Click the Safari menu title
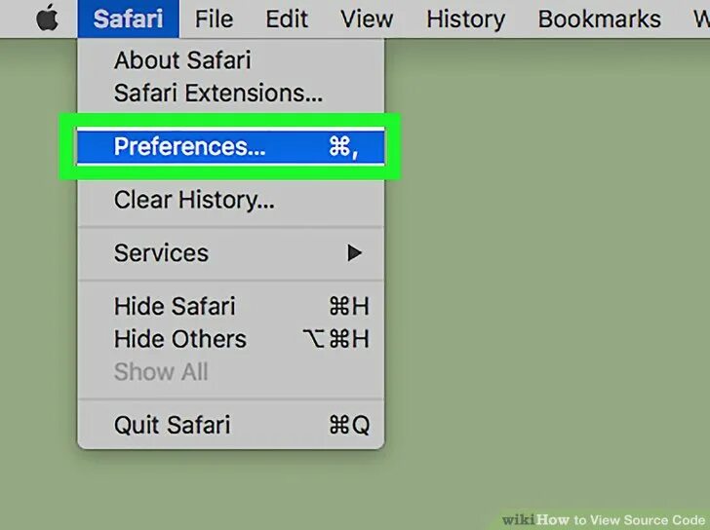Image resolution: width=710 pixels, height=530 pixels. pyautogui.click(x=128, y=19)
